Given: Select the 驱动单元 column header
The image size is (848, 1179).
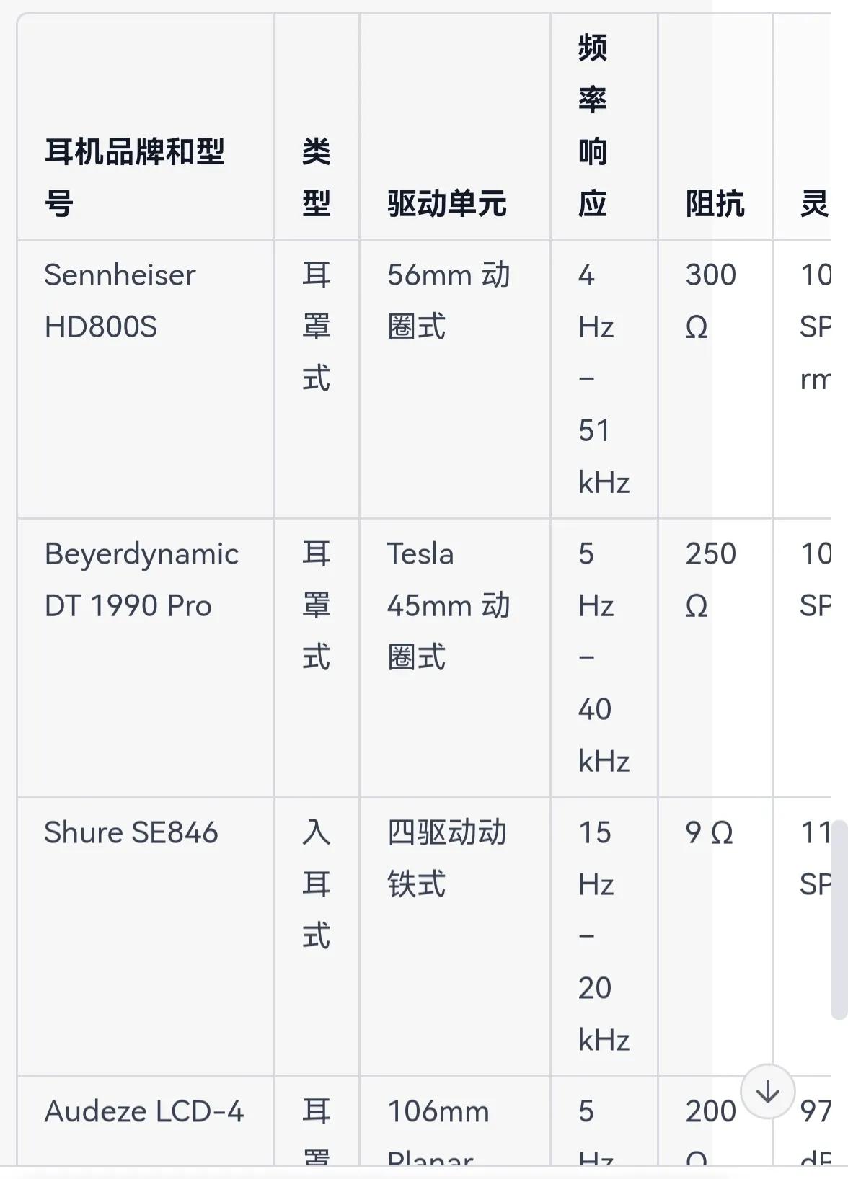Looking at the screenshot, I should (x=447, y=204).
